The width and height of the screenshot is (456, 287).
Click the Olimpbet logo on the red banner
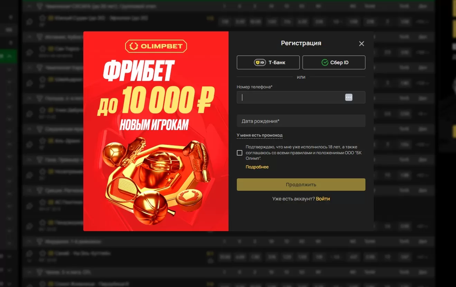[x=156, y=46]
